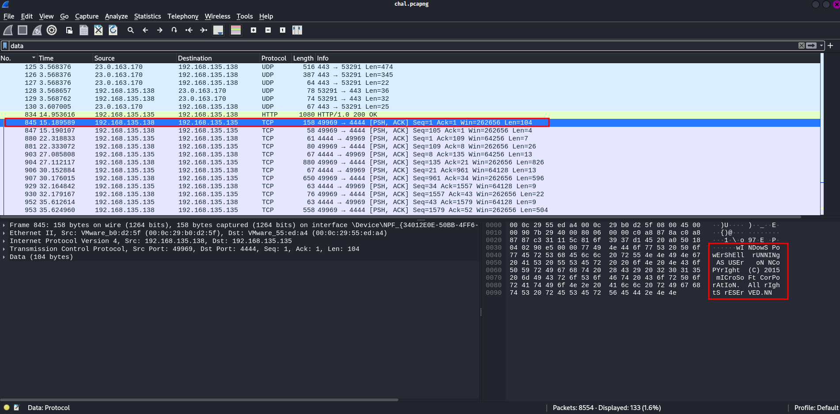
Task: Start capturing packets with shark fin icon
Action: tap(8, 30)
